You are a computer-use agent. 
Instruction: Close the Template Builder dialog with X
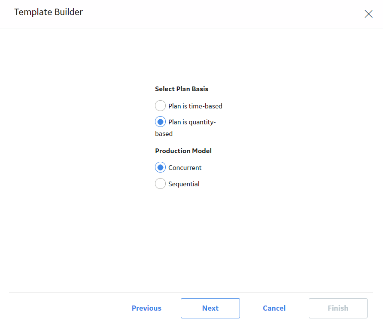(x=368, y=14)
